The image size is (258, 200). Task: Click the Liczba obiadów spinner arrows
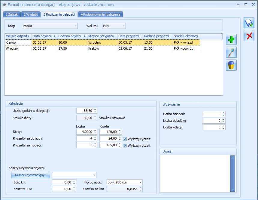[x=223, y=121]
